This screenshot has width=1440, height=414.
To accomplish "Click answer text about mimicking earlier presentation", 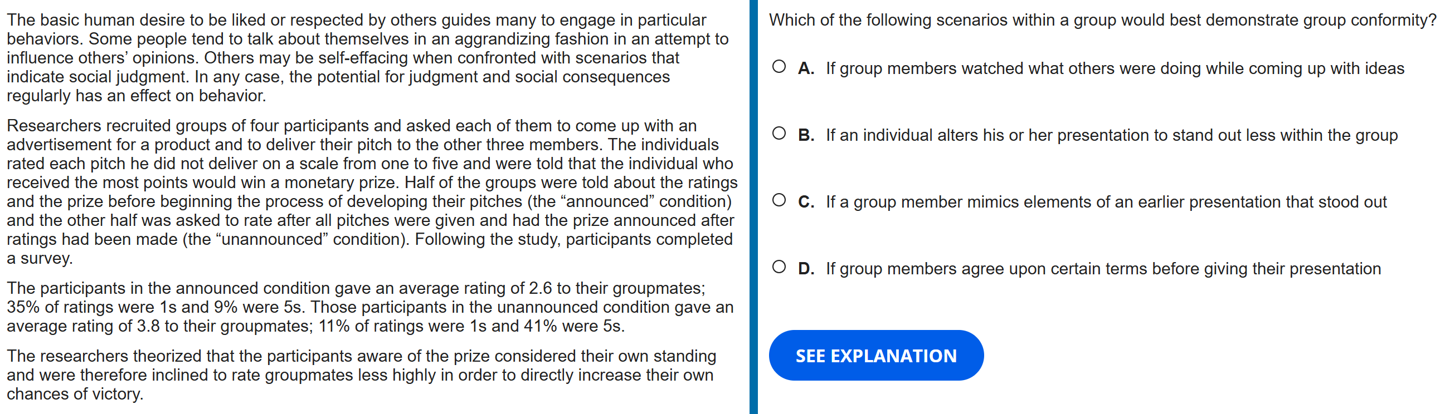I will tap(1106, 202).
